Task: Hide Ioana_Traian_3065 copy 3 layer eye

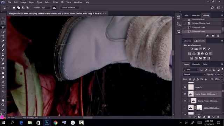Action: (185, 94)
